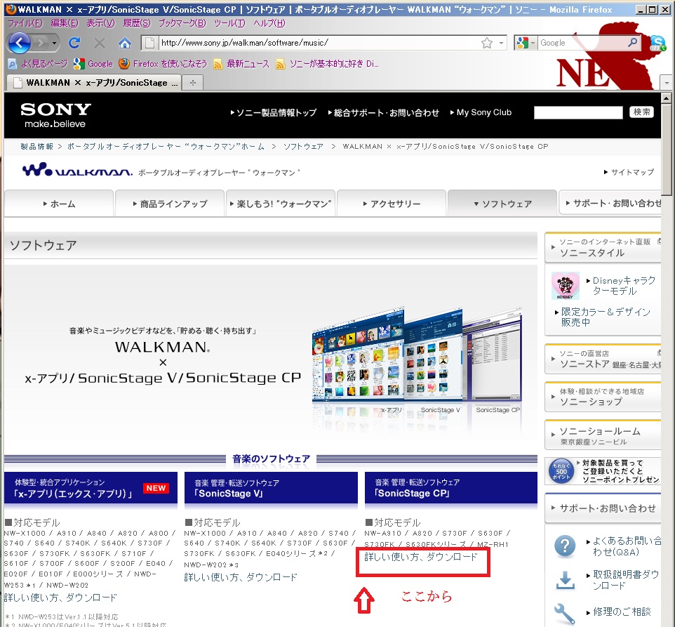Click the SonicStage V header banner
This screenshot has width=675, height=627.
point(271,488)
